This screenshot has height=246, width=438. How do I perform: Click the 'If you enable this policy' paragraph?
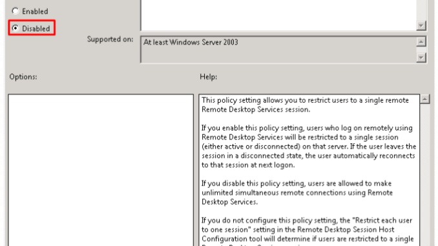(309, 147)
